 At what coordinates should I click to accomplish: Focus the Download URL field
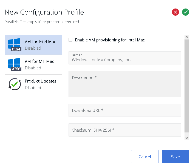point(125,110)
